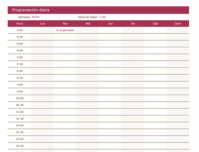
Task: Select the Mié column header
Action: [x=88, y=23]
